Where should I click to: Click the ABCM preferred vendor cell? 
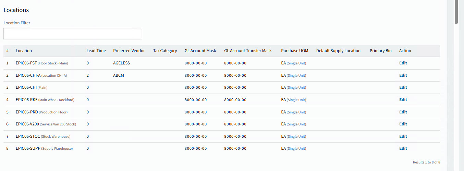[x=119, y=75]
